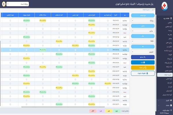
Task: Expand the تعرفه و قرارداد sidebar section
Action: pyautogui.click(x=159, y=110)
